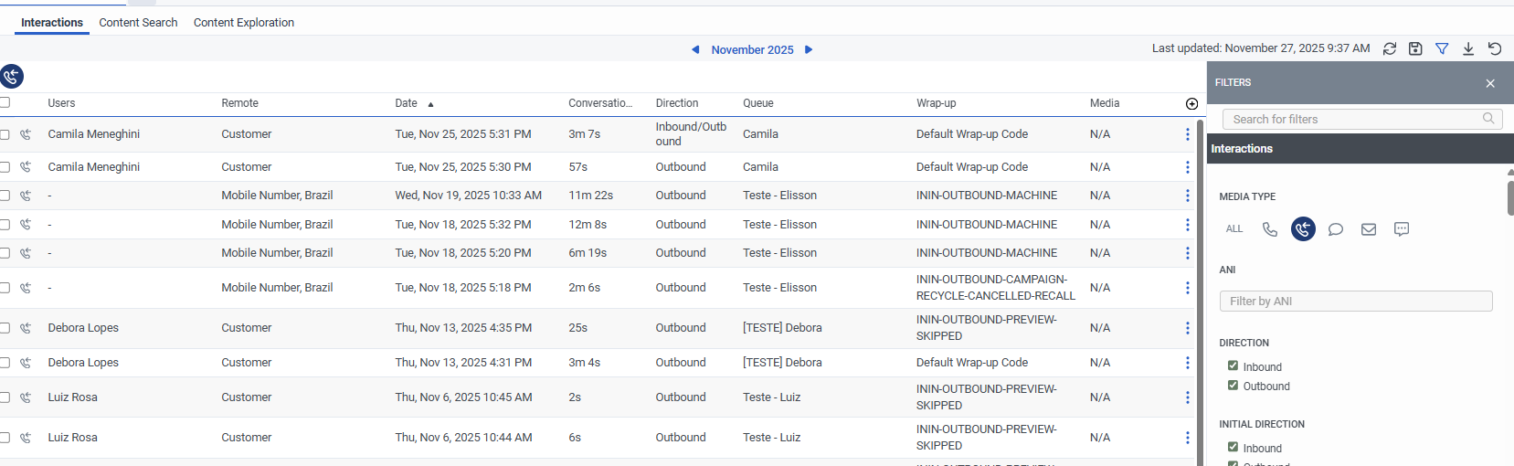1514x466 pixels.
Task: Check row Luiz Rosa 10:45 AM
Action: pyautogui.click(x=4, y=397)
